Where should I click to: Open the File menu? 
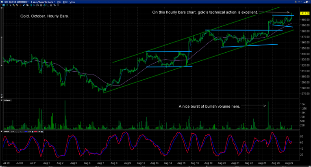(59, 2)
